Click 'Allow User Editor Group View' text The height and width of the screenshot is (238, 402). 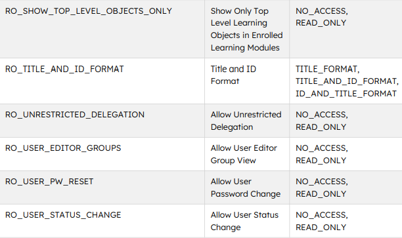click(x=244, y=154)
